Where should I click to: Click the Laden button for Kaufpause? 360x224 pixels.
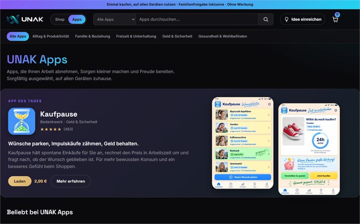[20, 181]
